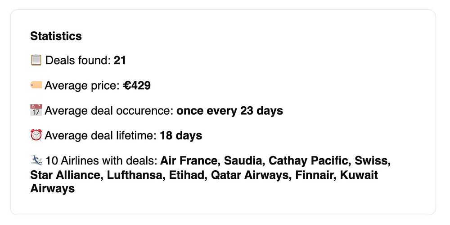Click the price tag icon

(36, 85)
